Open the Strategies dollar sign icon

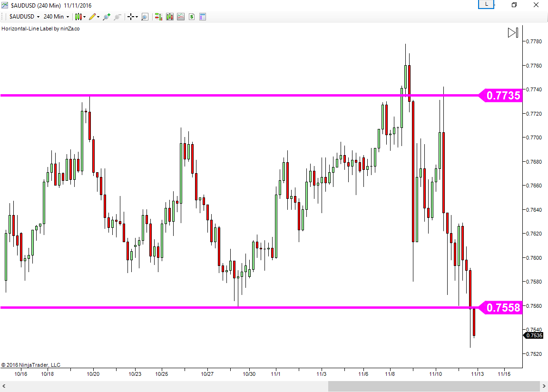coord(192,17)
